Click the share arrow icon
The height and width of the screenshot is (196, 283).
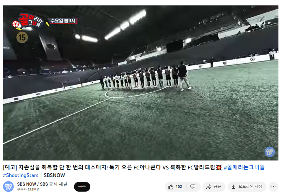point(209,187)
